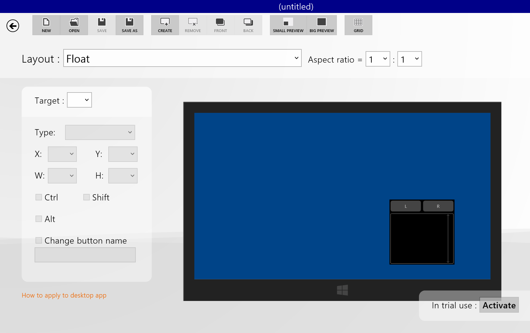
Task: Send element backward with the BACK icon
Action: click(248, 25)
